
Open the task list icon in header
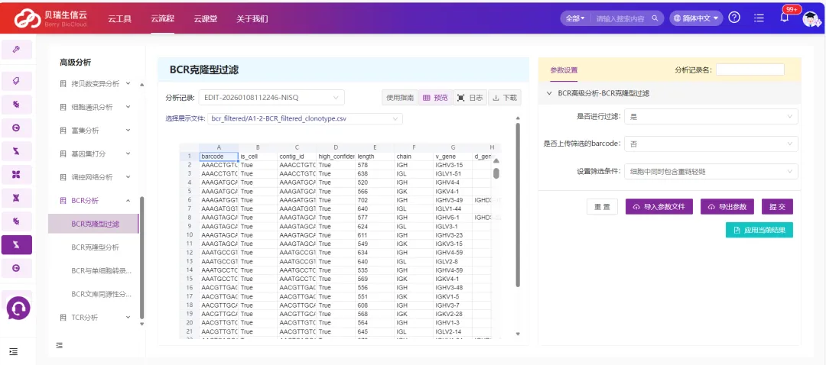click(759, 18)
